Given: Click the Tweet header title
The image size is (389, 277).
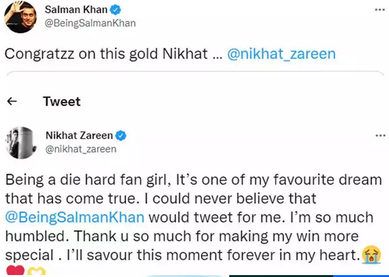Looking at the screenshot, I should click(x=61, y=101).
